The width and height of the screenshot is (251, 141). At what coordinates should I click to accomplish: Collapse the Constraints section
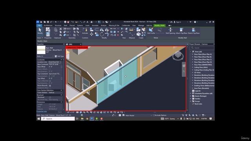(x=61, y=60)
